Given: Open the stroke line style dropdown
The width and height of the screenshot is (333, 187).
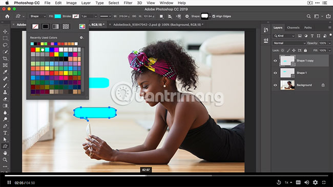Looking at the screenshot, I should (x=106, y=16).
